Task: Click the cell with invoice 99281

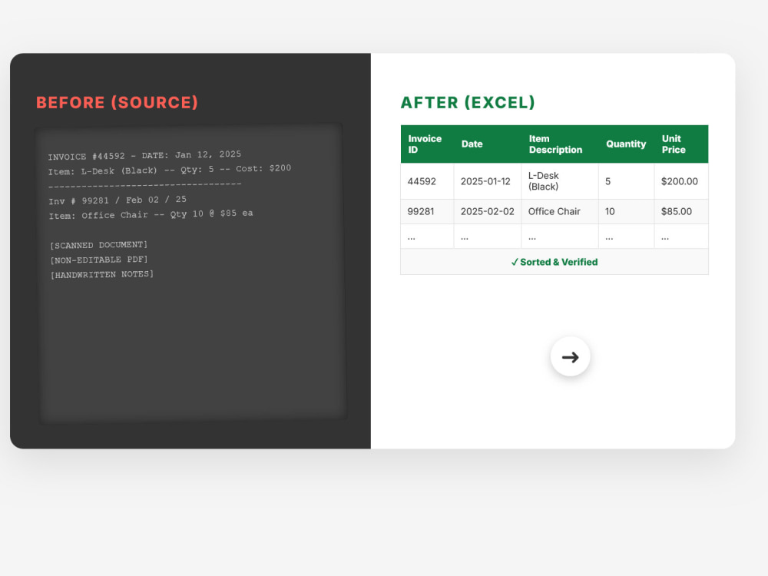Action: tap(427, 212)
